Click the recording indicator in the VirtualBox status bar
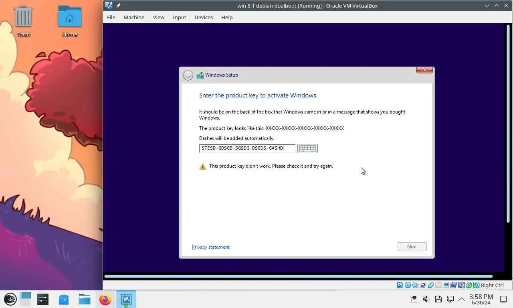 453,285
